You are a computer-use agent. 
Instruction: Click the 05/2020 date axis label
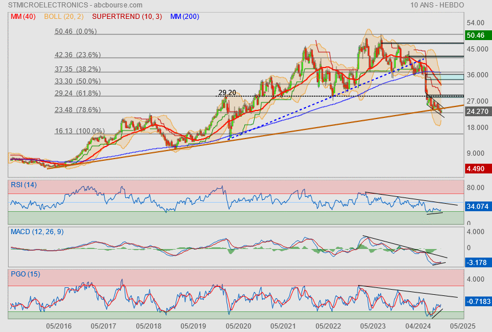pos(239,326)
